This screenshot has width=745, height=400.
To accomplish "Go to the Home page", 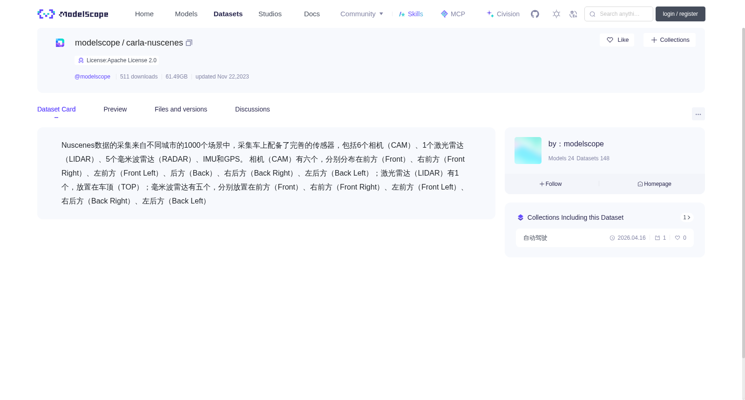I will [144, 14].
